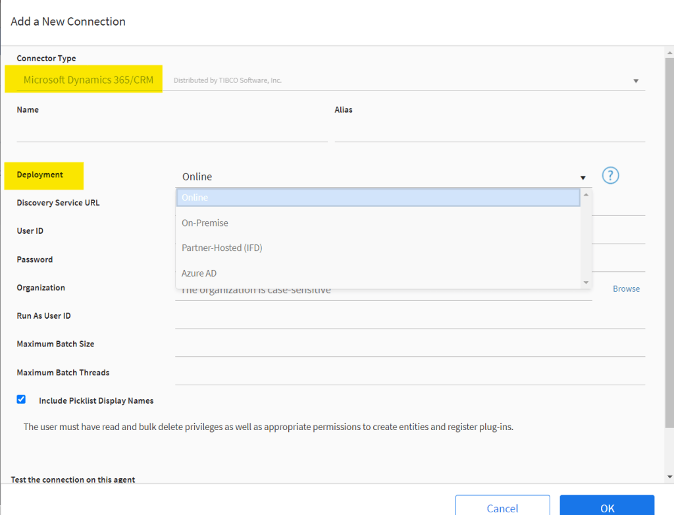Screen dimensions: 674x515
Task: Click dialog scrollbar down arrow
Action: [x=669, y=477]
